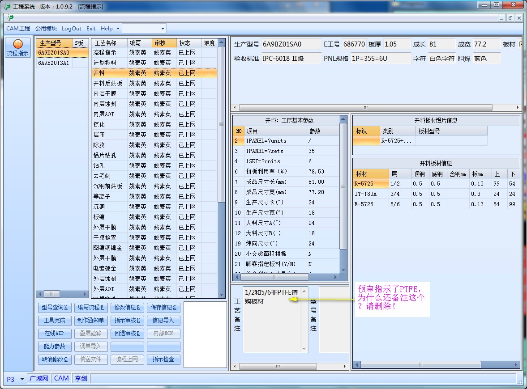The width and height of the screenshot is (527, 389).
Task: Select board material row IT-180A
Action: click(436, 194)
